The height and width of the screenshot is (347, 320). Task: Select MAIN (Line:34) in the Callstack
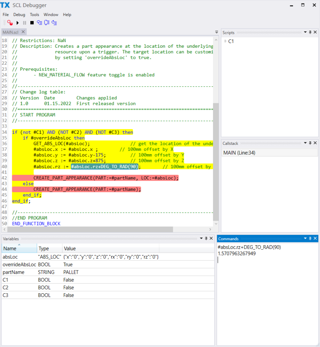[x=239, y=153]
